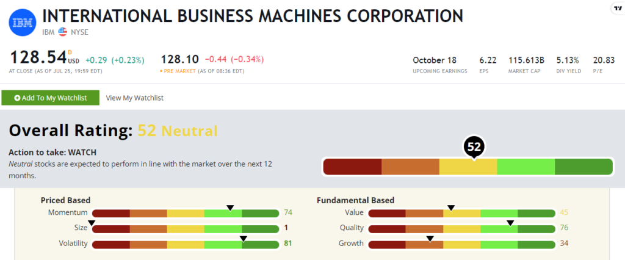The height and width of the screenshot is (260, 625).
Task: Click the 20.83 P/E value
Action: [604, 60]
